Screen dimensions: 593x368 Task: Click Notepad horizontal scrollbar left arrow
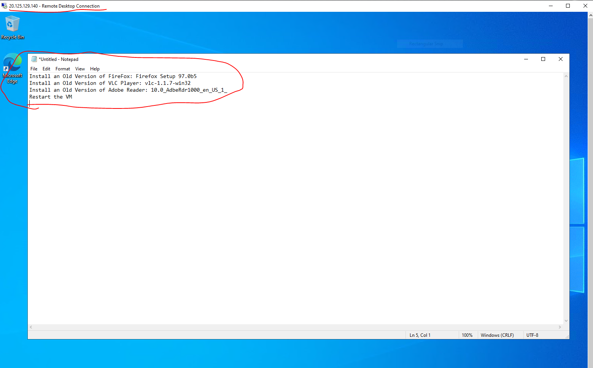tap(31, 327)
